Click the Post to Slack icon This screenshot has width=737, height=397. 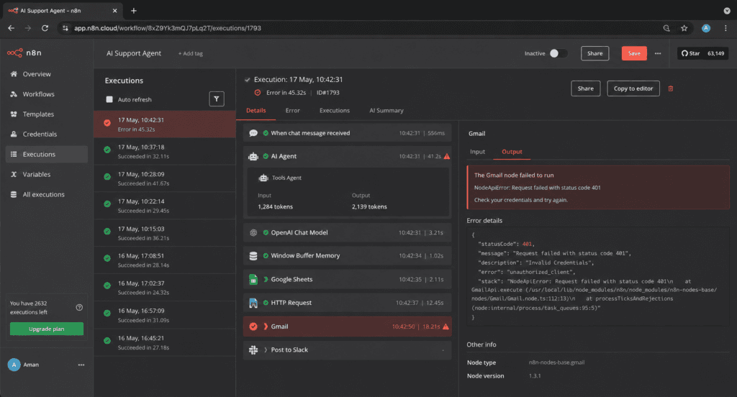pos(253,350)
